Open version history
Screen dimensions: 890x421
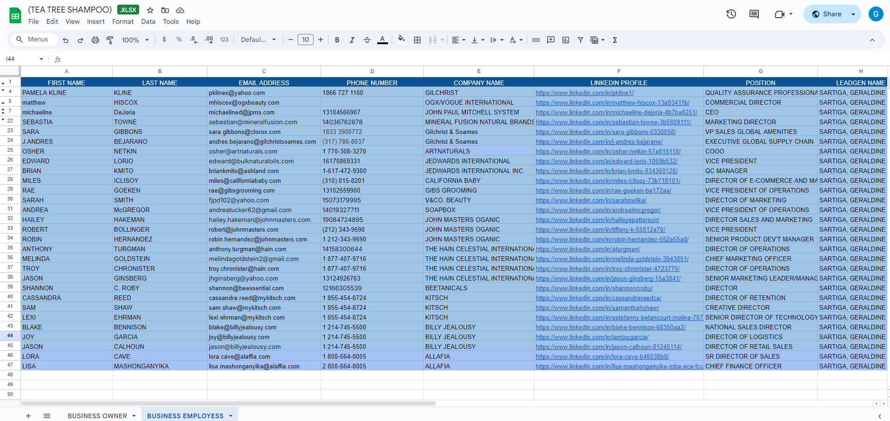[731, 14]
